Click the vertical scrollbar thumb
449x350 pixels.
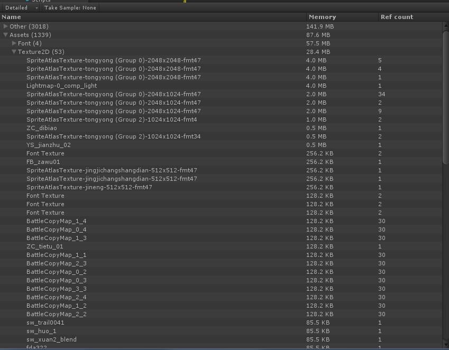pyautogui.click(x=446, y=97)
